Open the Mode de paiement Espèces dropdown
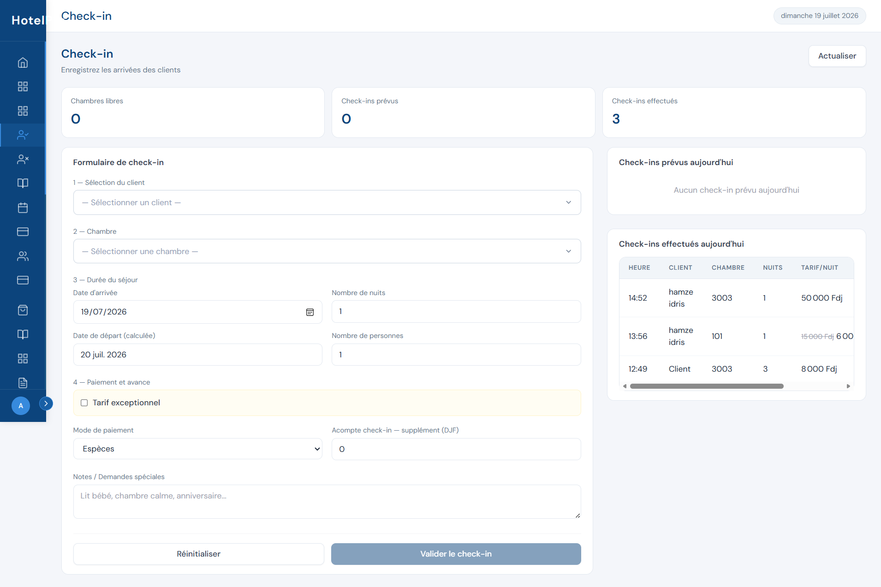The height and width of the screenshot is (587, 881). point(197,449)
